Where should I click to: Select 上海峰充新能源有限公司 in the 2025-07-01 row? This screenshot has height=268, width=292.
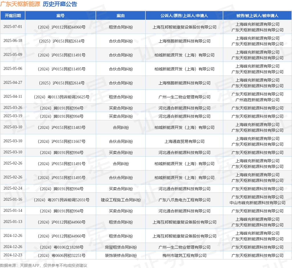point(257,24)
